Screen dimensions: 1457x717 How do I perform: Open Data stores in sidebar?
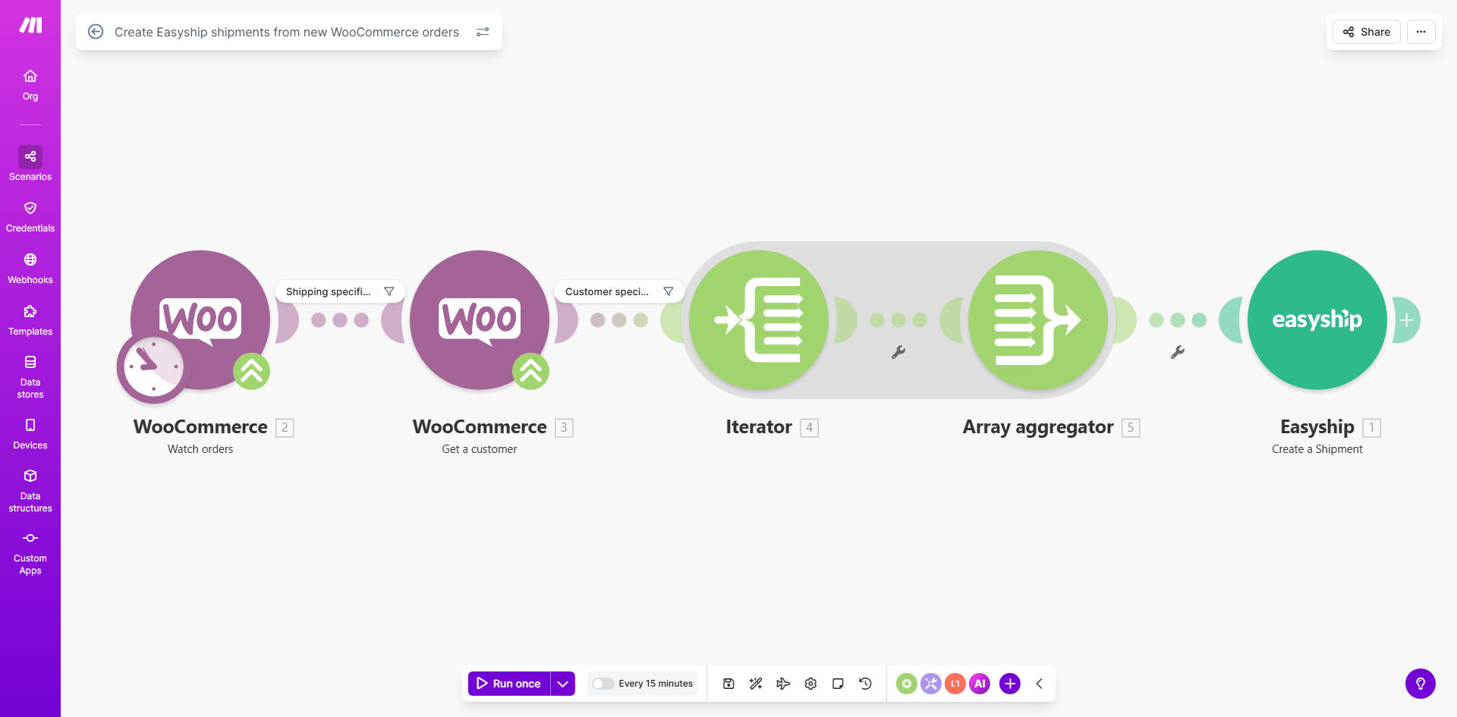pyautogui.click(x=30, y=376)
